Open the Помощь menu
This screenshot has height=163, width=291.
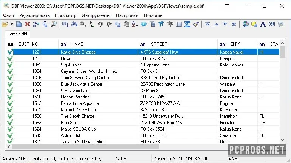tap(153, 15)
